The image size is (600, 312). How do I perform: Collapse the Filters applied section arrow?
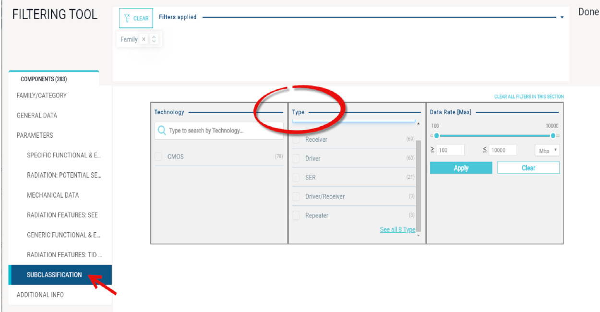tap(562, 17)
